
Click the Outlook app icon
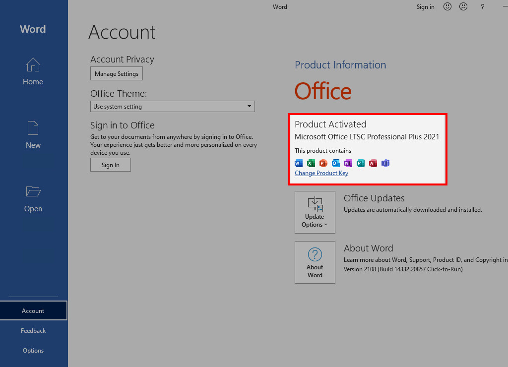coord(336,163)
